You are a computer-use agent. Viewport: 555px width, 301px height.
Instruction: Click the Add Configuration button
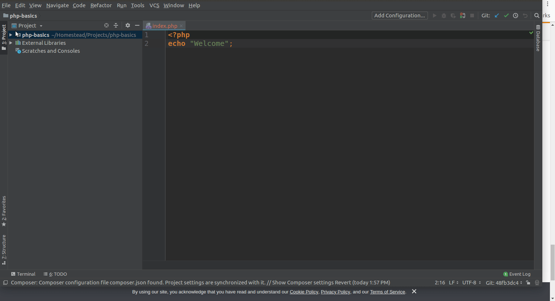click(x=399, y=15)
